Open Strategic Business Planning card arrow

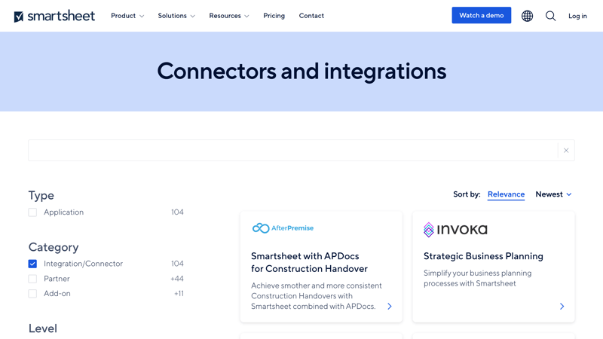pos(562,307)
